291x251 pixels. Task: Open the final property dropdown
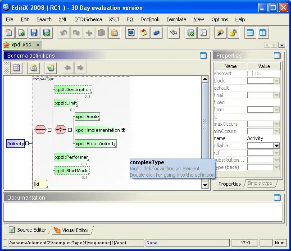click(x=277, y=95)
